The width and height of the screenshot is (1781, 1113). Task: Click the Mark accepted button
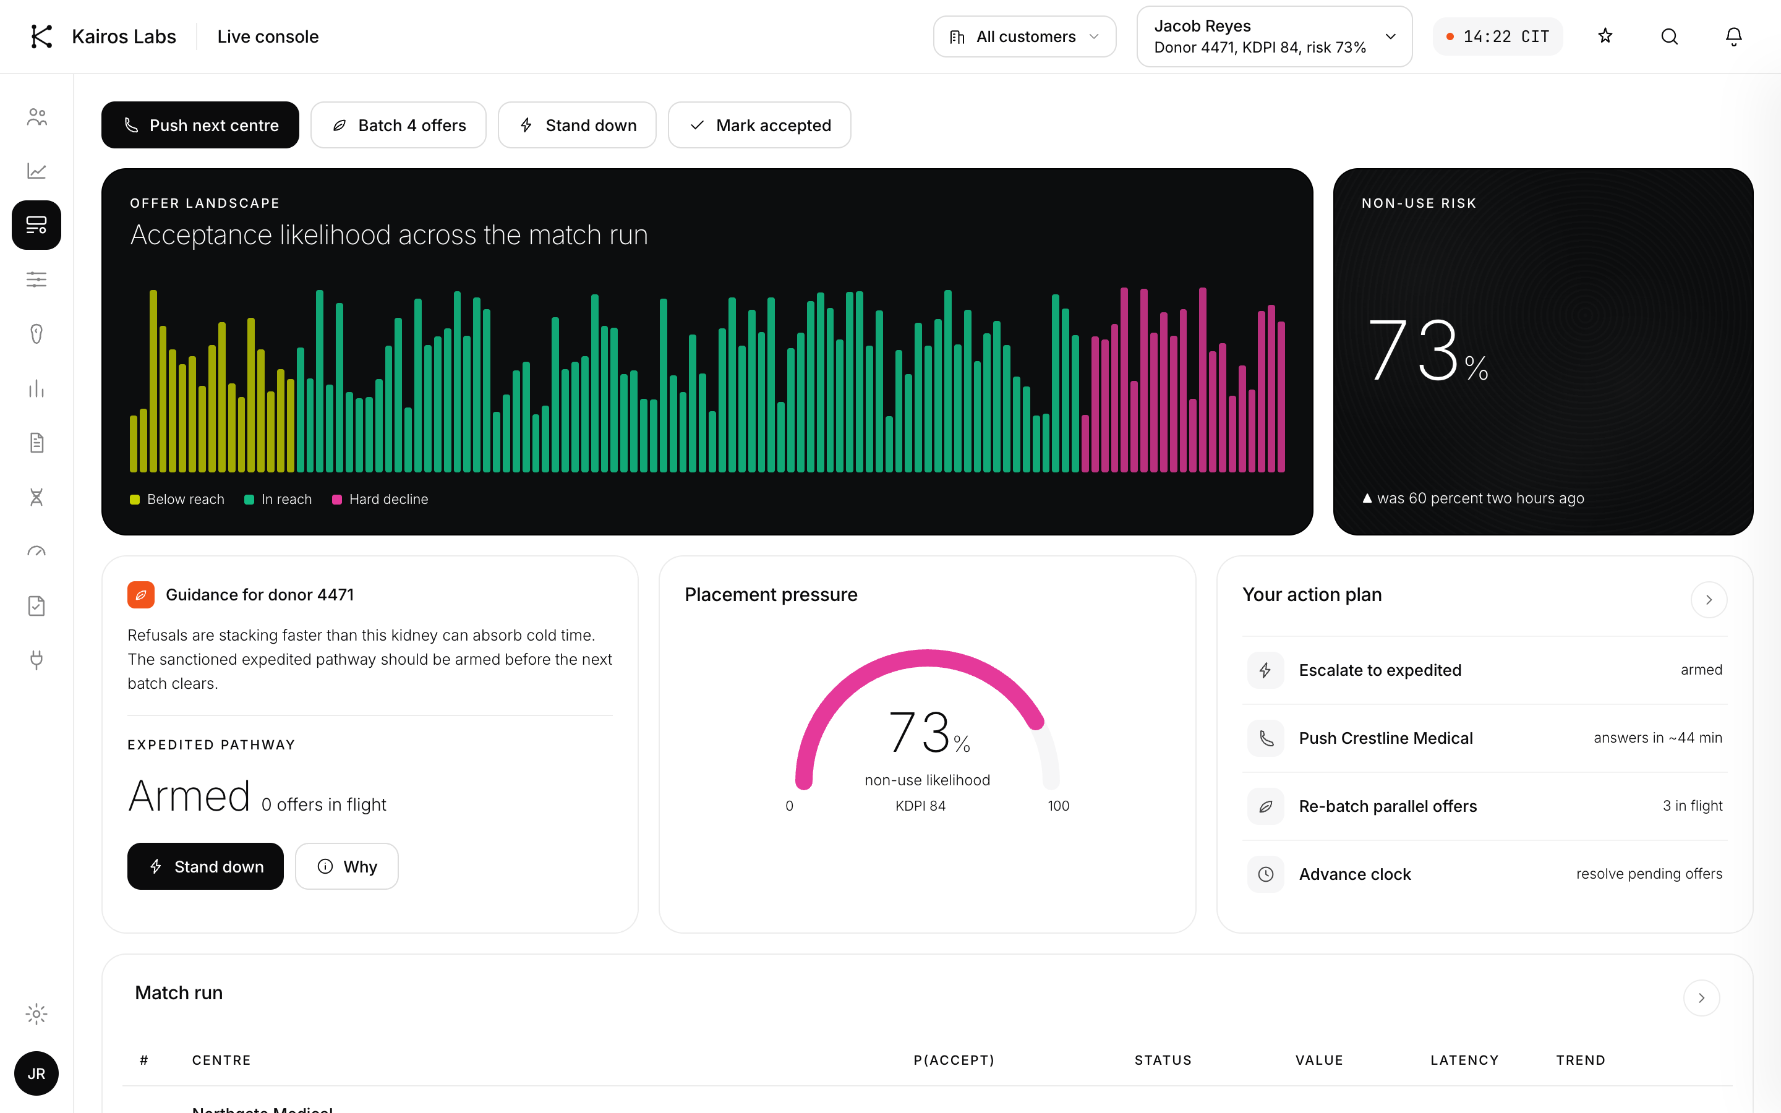759,125
